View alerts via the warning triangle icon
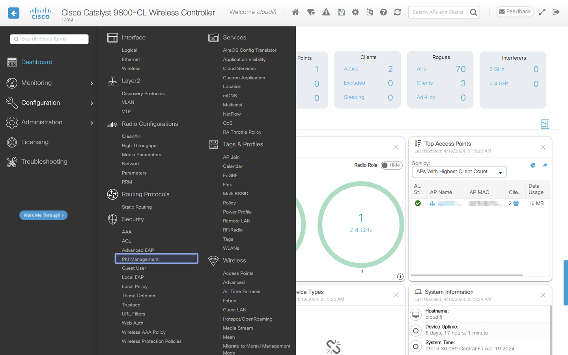568x355 pixels. (326, 12)
